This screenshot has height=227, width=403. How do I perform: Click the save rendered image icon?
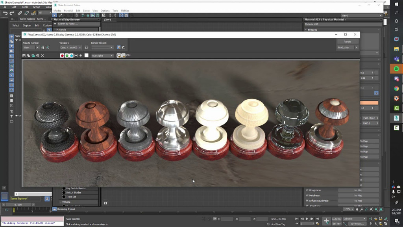coord(24,55)
